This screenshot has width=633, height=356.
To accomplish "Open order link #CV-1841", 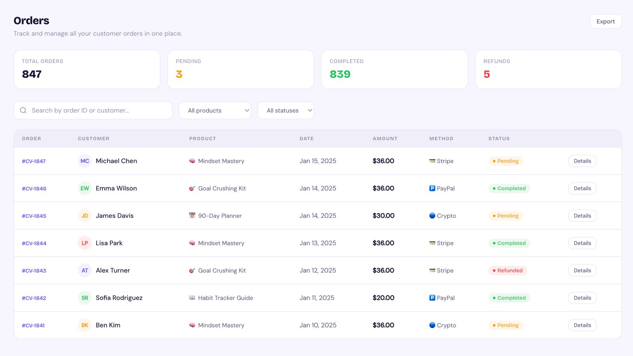I will [x=33, y=325].
